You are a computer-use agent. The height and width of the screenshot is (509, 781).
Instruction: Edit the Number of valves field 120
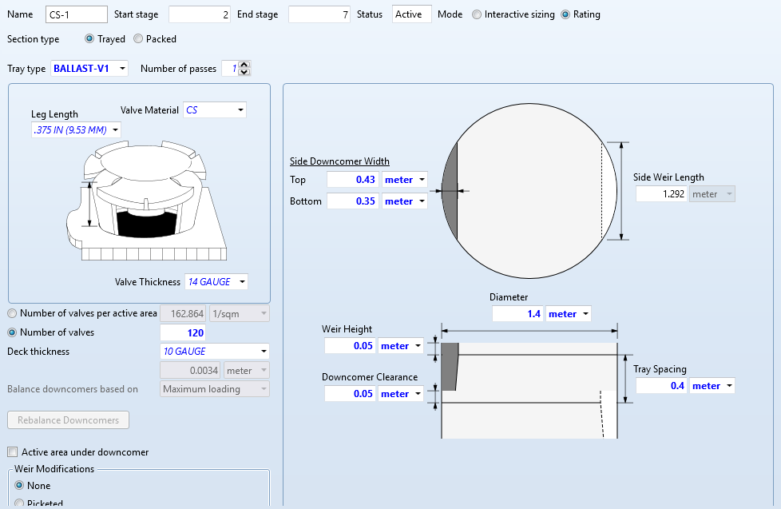[x=183, y=332]
